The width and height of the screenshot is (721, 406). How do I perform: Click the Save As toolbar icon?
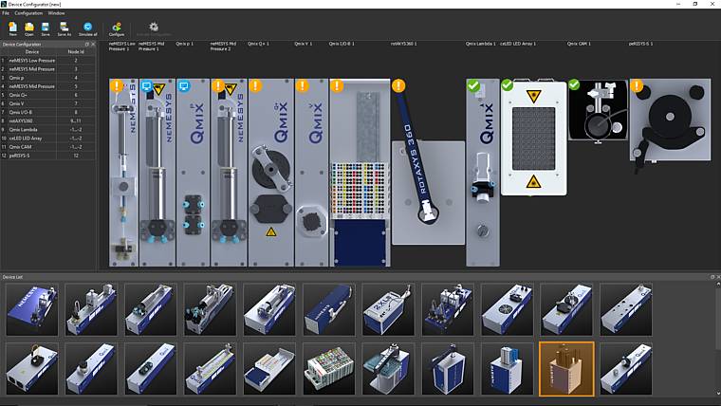pos(65,28)
